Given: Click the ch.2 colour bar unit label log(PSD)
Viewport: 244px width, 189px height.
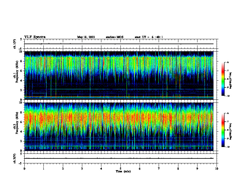Looking at the screenshot, I should point(231,132).
